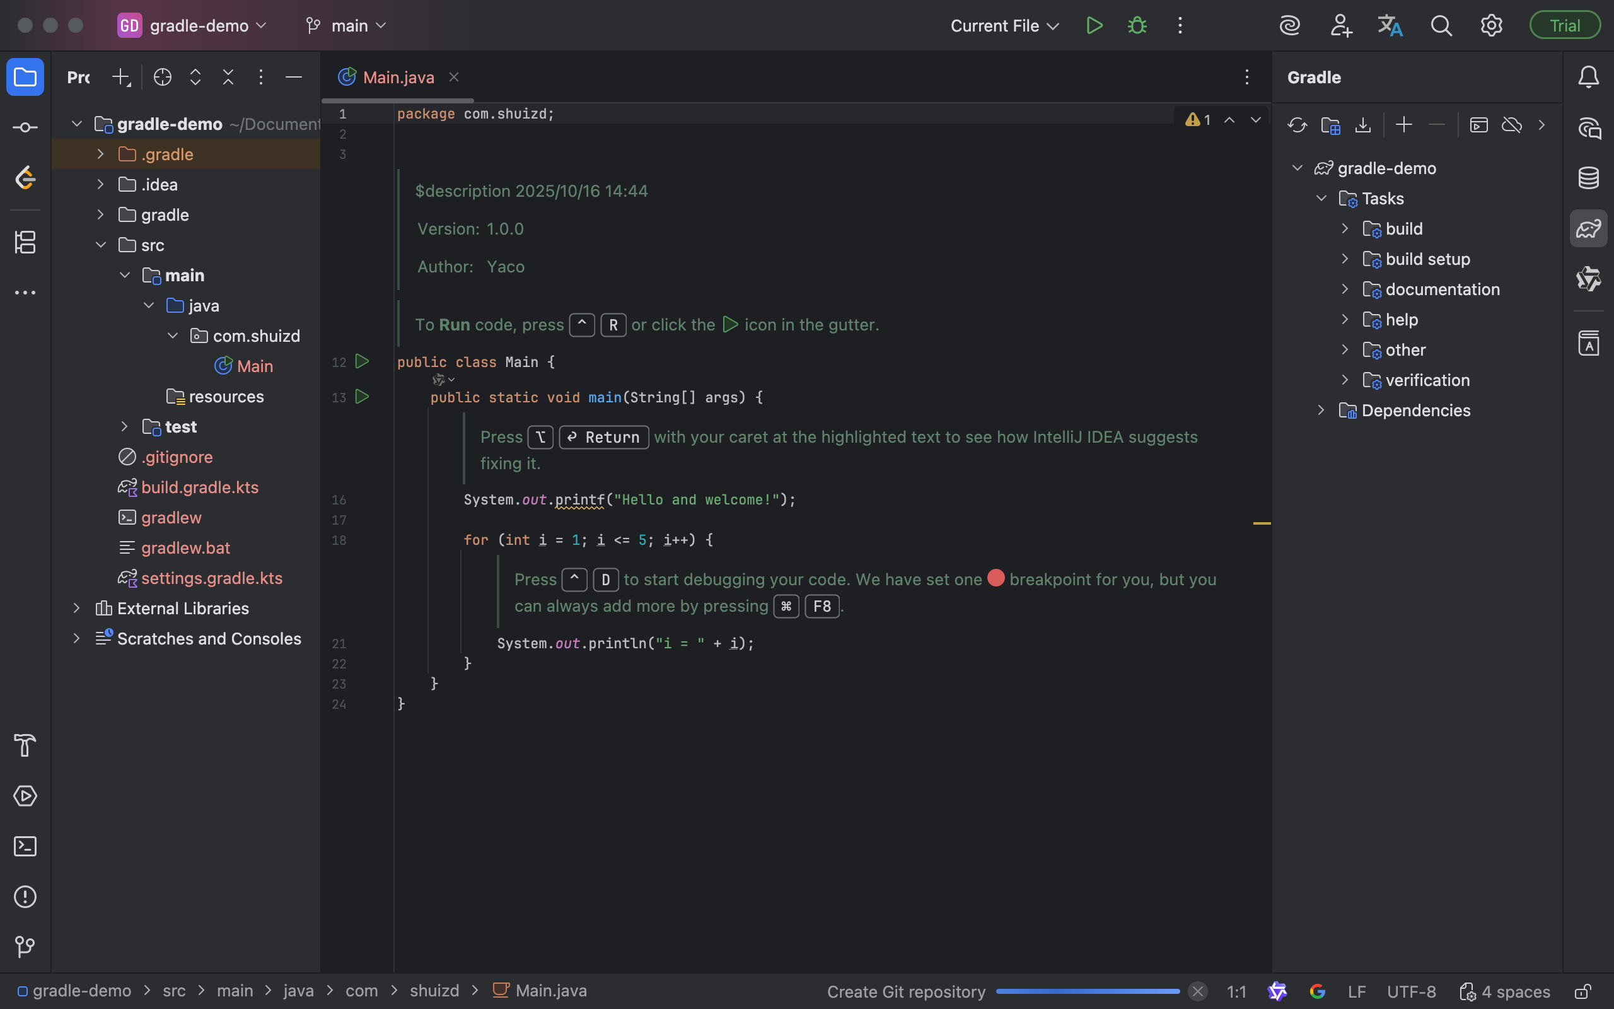Image resolution: width=1614 pixels, height=1009 pixels.
Task: Expand the .gradle folder
Action: [100, 154]
